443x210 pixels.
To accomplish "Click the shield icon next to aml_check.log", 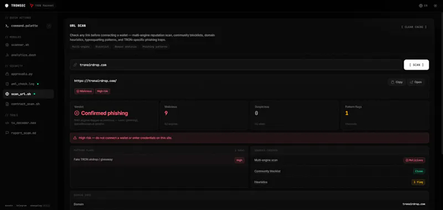I will [x=7, y=84].
